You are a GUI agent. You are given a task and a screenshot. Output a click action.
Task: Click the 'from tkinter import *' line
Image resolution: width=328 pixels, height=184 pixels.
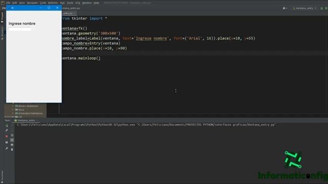84,18
